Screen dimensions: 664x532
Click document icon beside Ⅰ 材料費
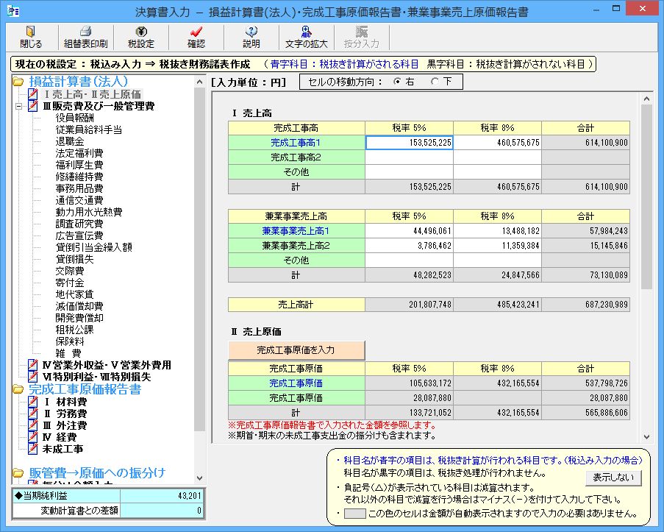33,402
